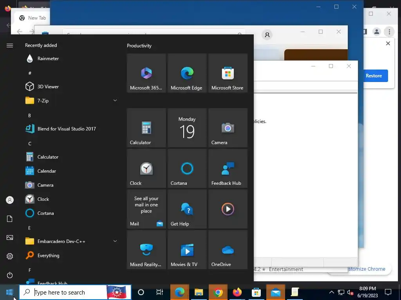Click the network icon in tray
This screenshot has width=401, height=300.
tap(341, 292)
